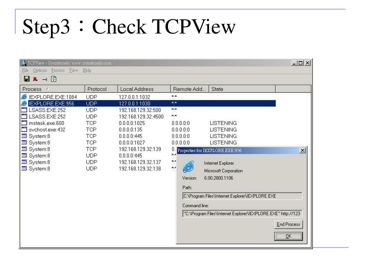Viewport: 367px width, 275px height.
Task: Select LSASS.EXE:252 row with port 4500
Action: [148, 116]
